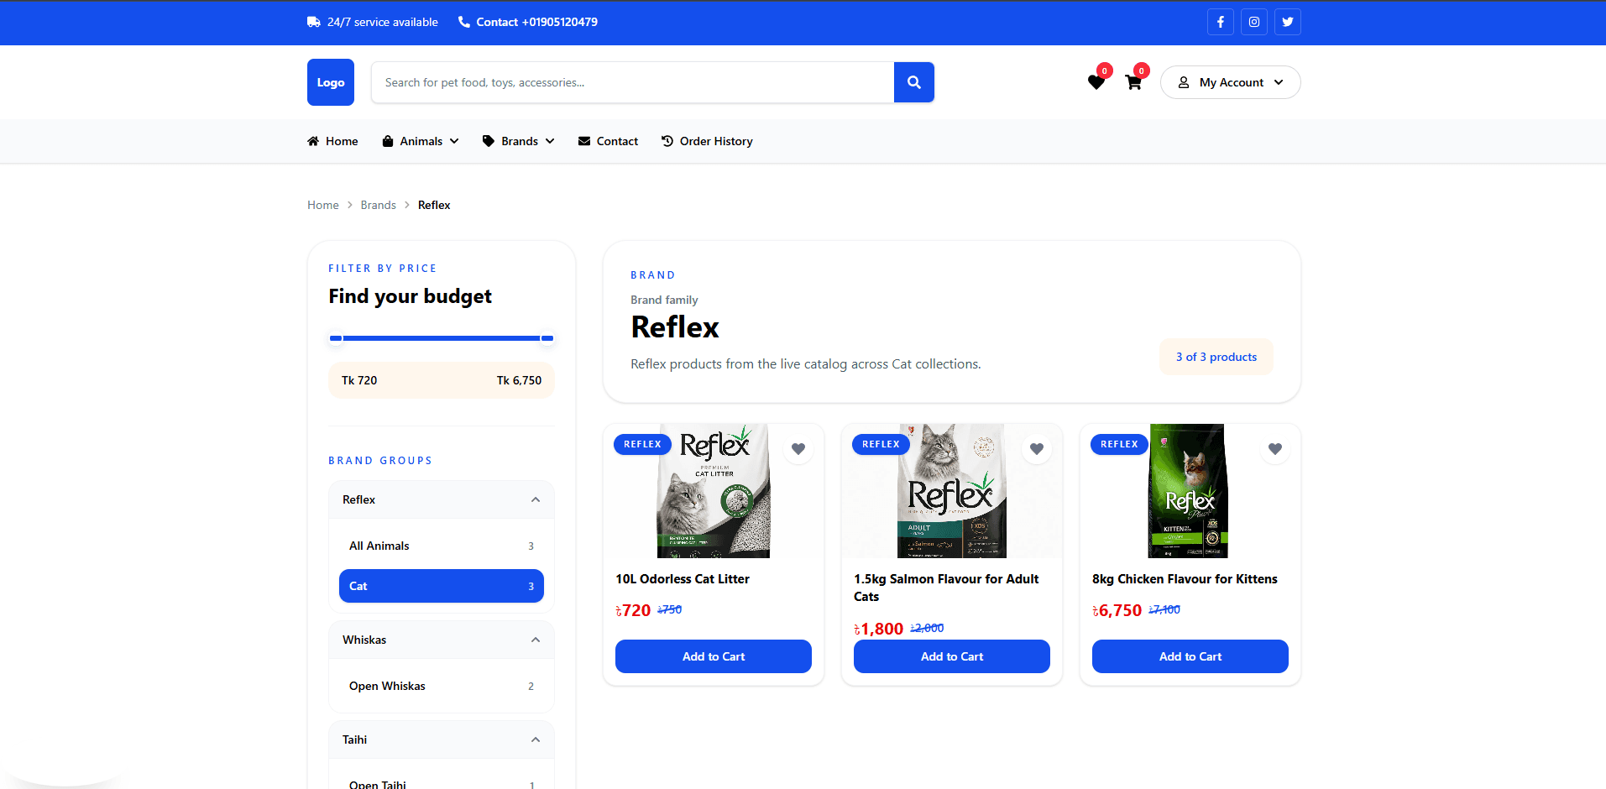The width and height of the screenshot is (1606, 789).
Task: Click the '24/7 service available' text
Action: tap(383, 22)
